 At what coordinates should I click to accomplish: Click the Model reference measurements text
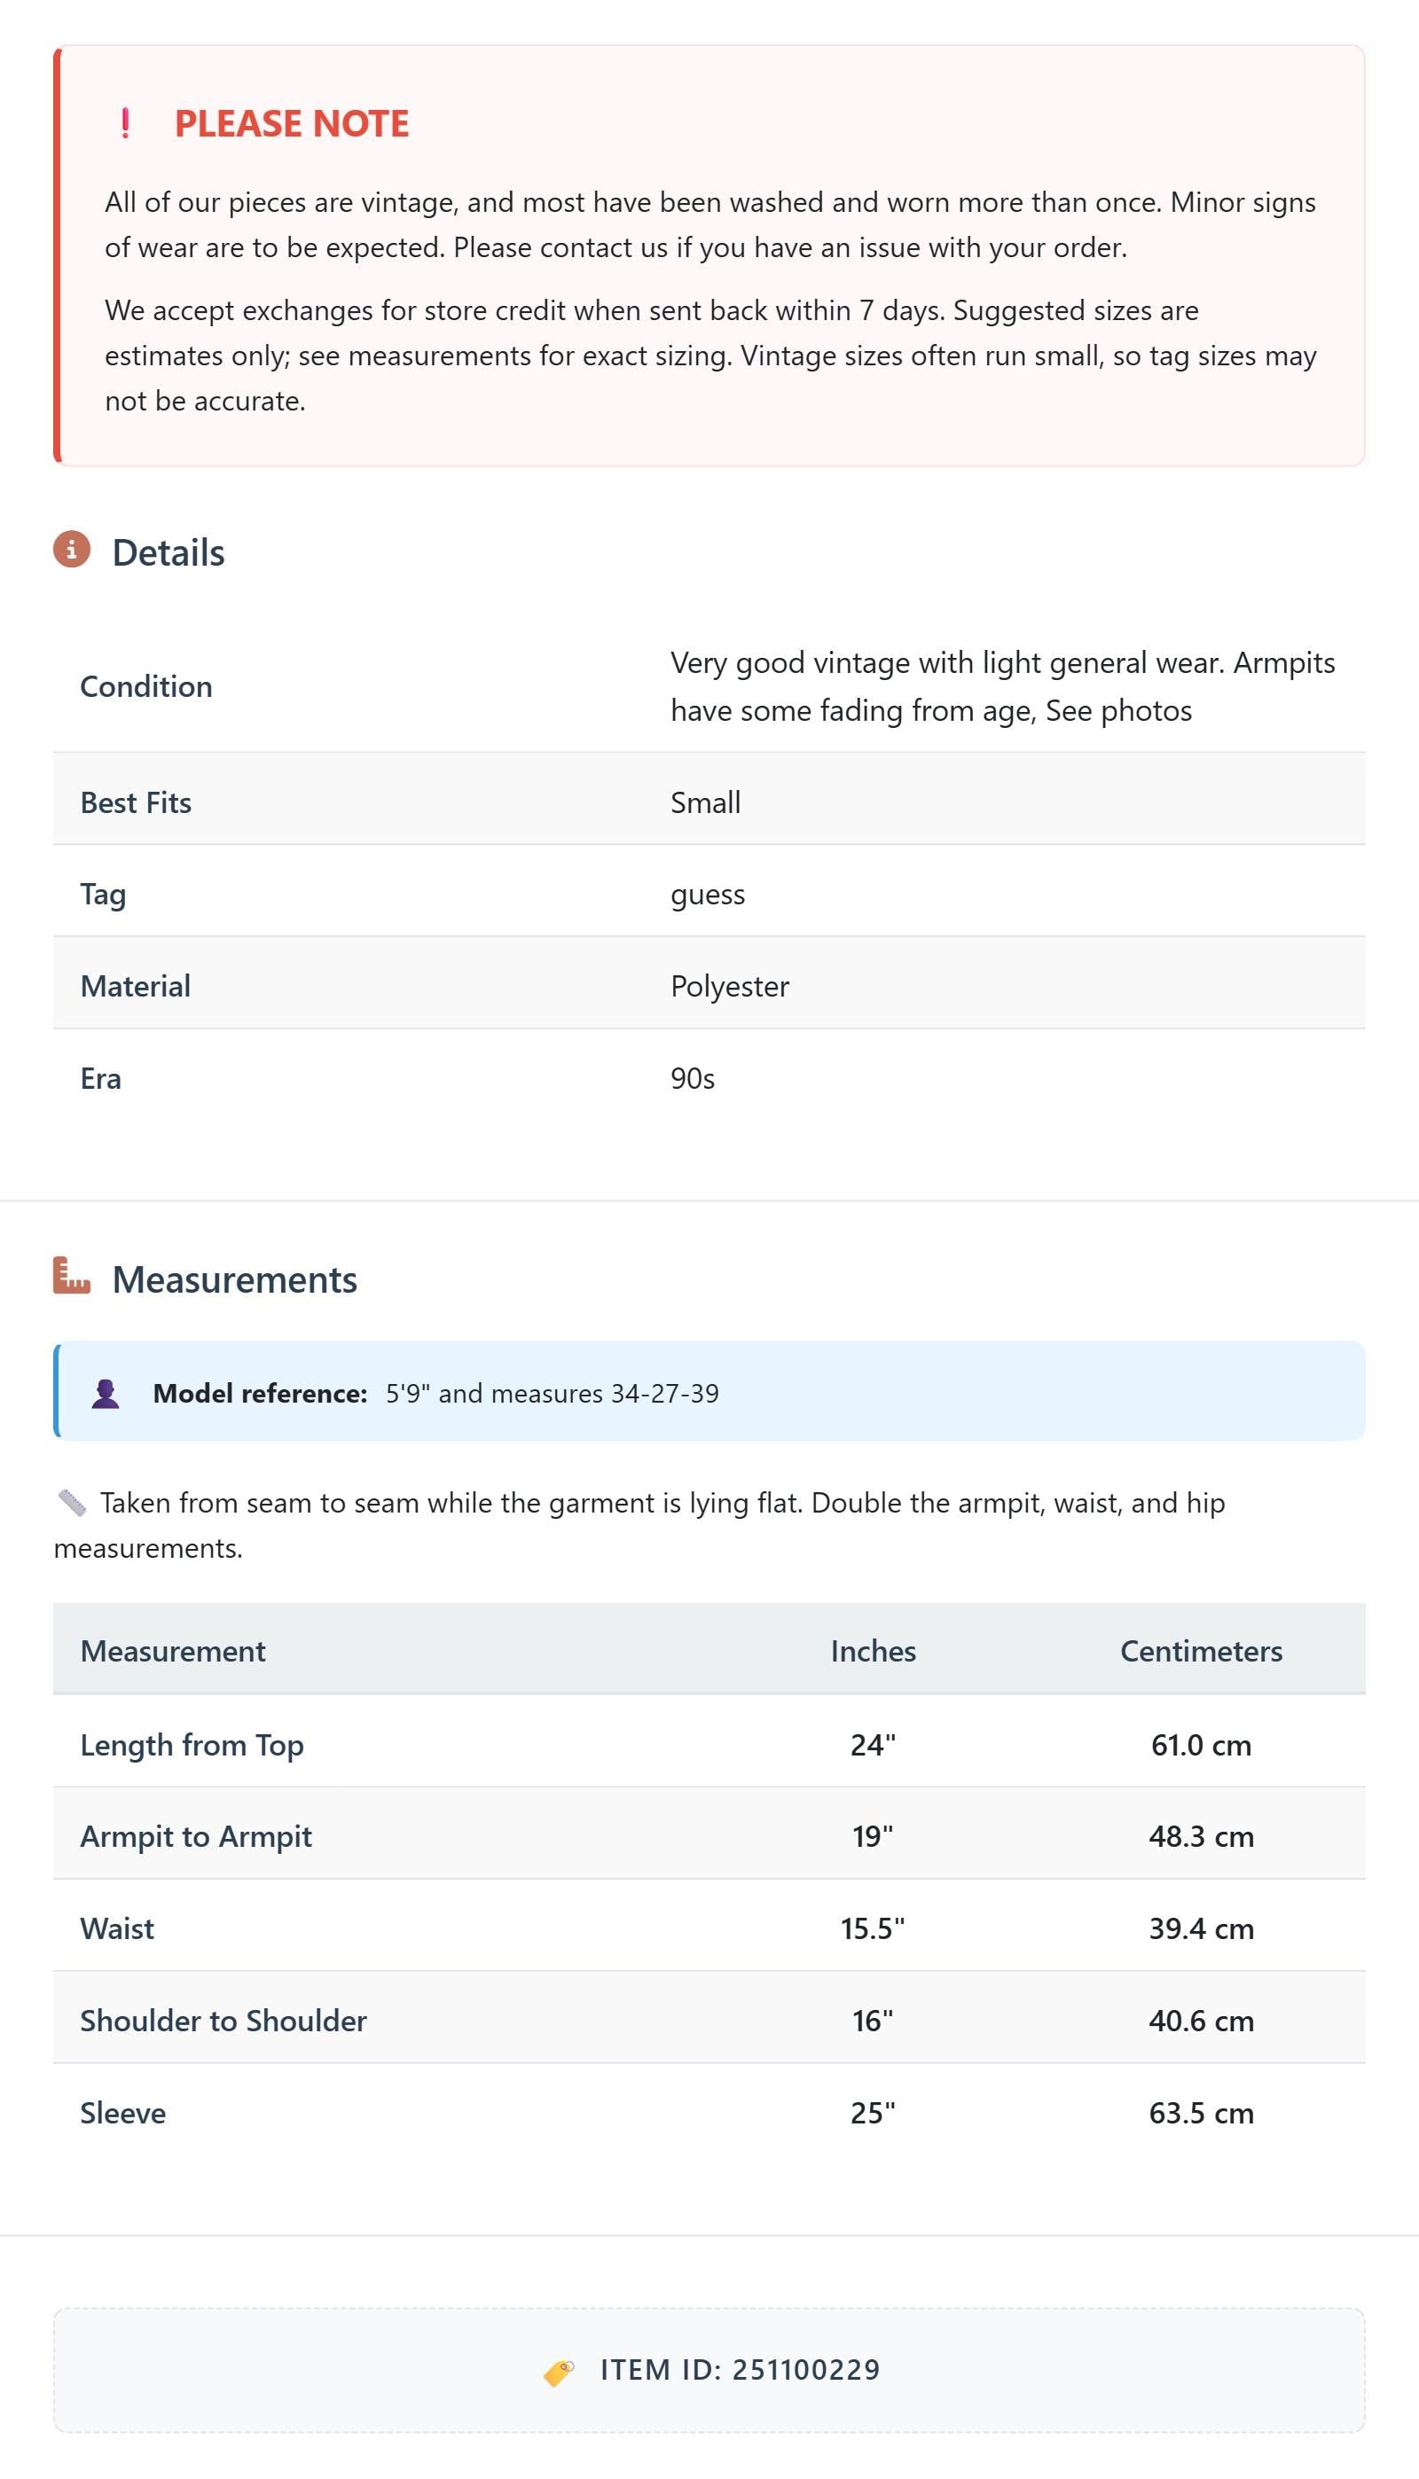553,1394
